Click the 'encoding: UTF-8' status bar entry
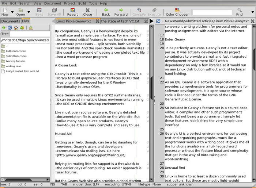 point(118,184)
